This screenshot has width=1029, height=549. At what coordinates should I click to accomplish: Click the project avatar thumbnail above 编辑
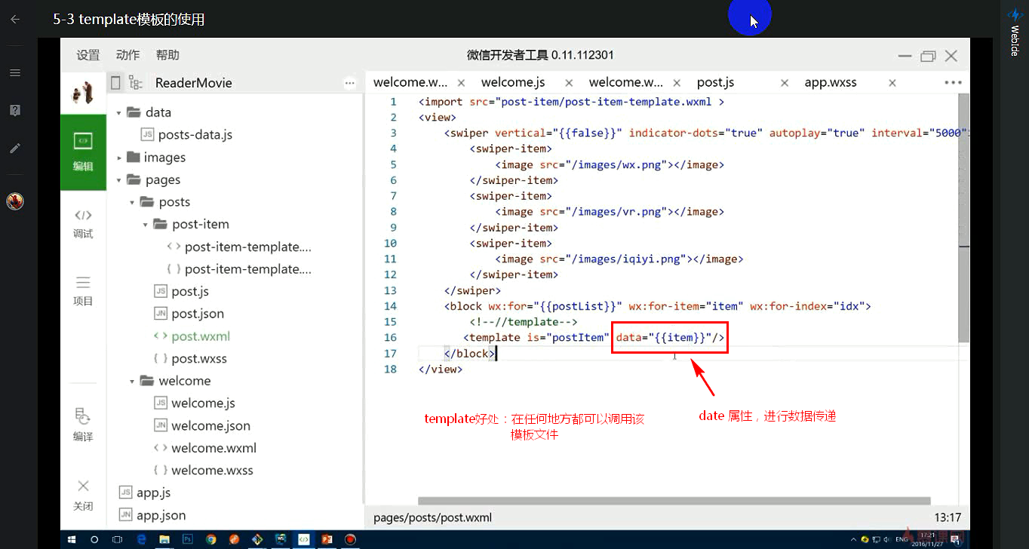tap(83, 93)
